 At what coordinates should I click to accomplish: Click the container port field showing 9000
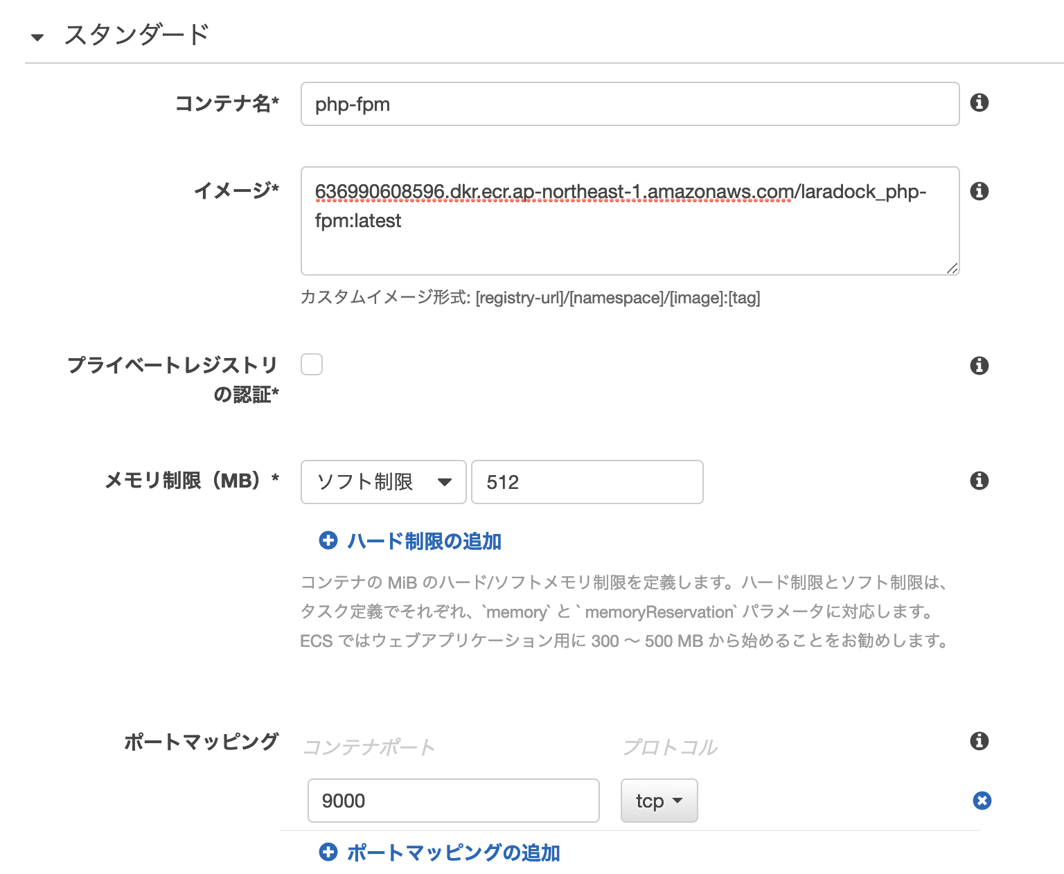(x=453, y=801)
